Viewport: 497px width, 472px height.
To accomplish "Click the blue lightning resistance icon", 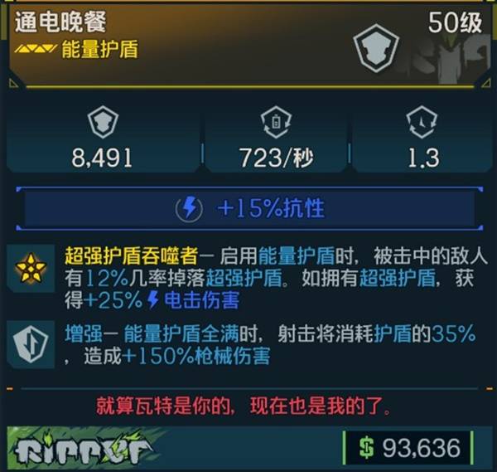I will (x=189, y=208).
